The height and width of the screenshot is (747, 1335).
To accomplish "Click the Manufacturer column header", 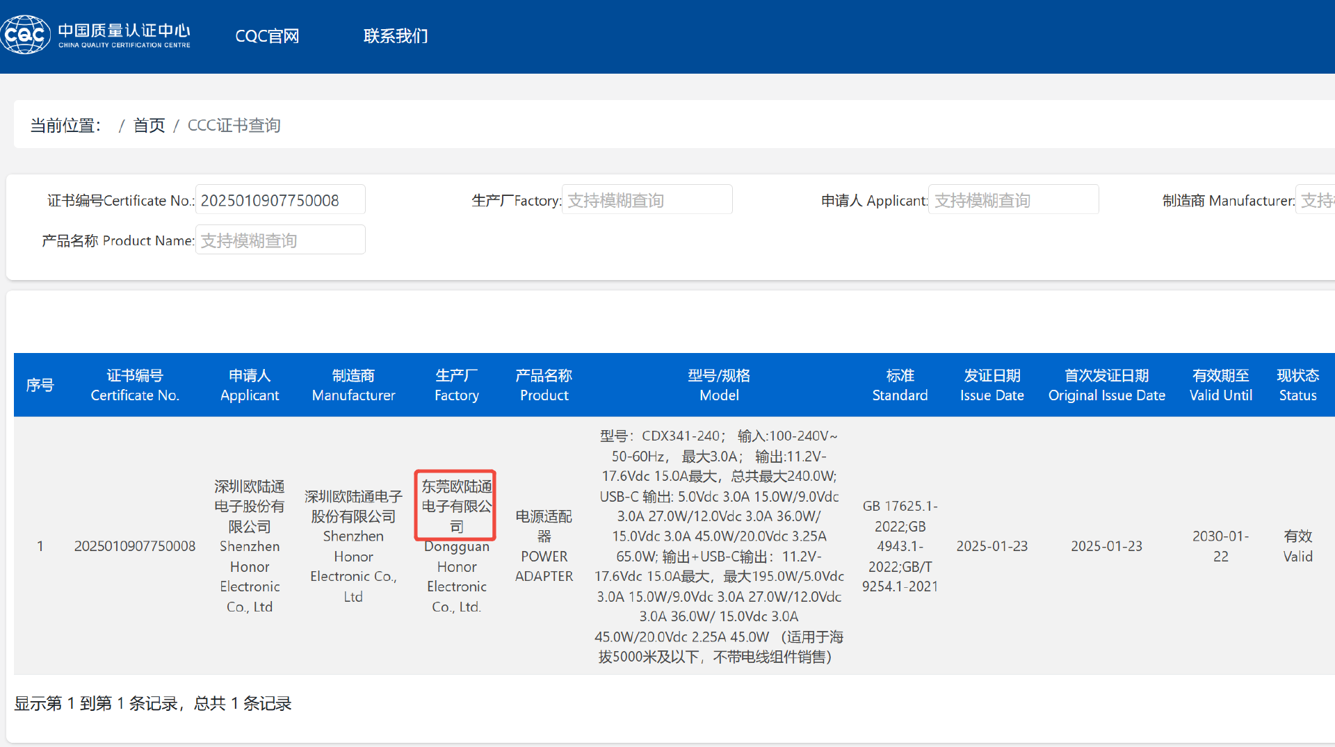I will point(353,385).
